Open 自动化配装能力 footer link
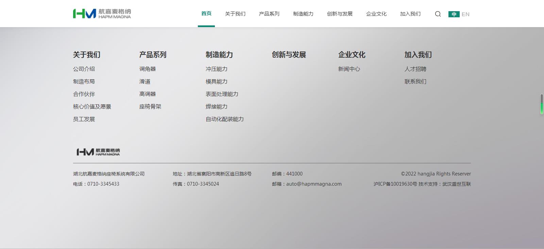The width and height of the screenshot is (544, 249). 224,119
